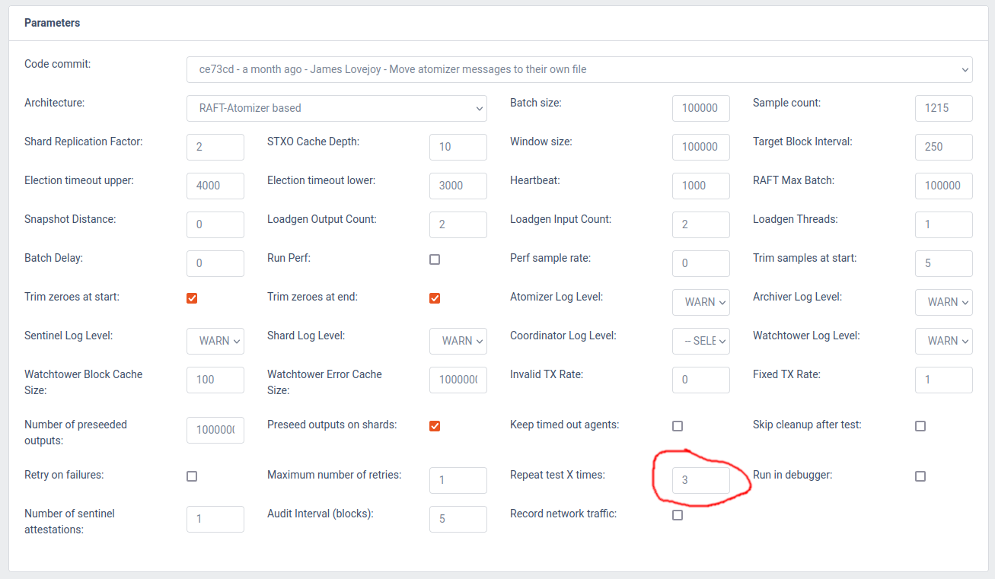Click the Watchtower Error Cache Size field
The height and width of the screenshot is (579, 995).
click(458, 380)
